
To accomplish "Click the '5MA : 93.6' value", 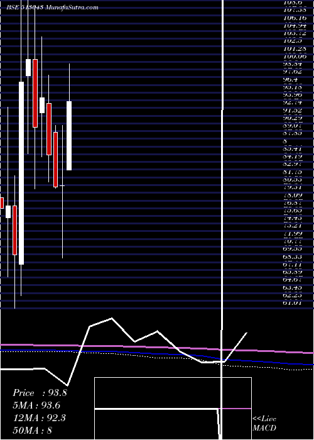I will (36, 405).
